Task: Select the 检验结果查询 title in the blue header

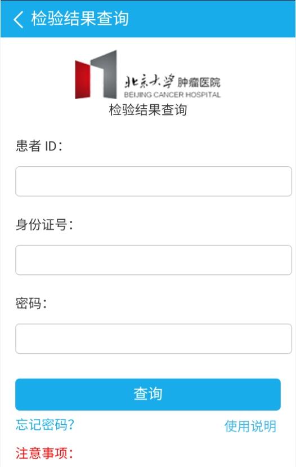Action: pyautogui.click(x=80, y=19)
